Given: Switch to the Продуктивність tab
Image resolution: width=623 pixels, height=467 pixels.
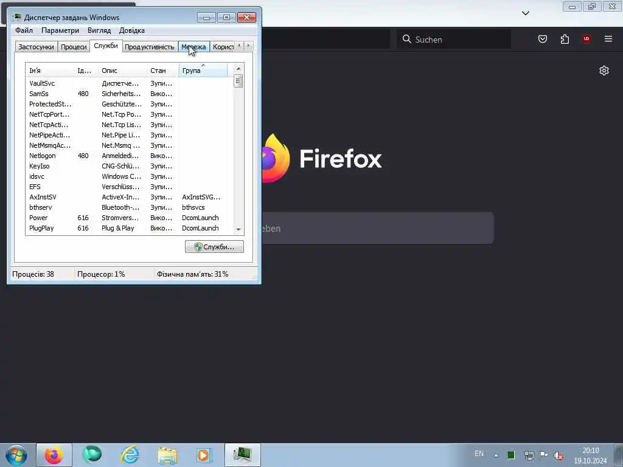Looking at the screenshot, I should (x=150, y=47).
